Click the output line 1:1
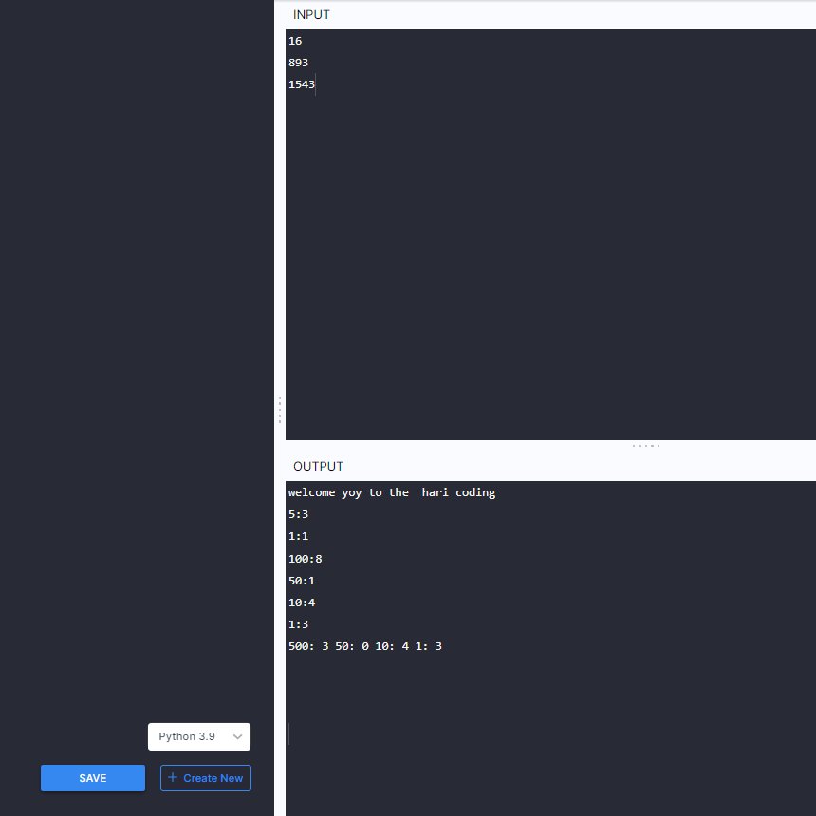This screenshot has height=816, width=816. tap(298, 536)
